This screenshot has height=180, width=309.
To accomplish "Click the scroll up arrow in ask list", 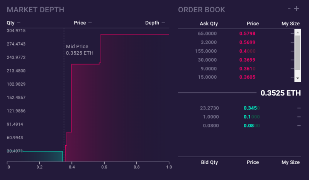I will 297,34.
